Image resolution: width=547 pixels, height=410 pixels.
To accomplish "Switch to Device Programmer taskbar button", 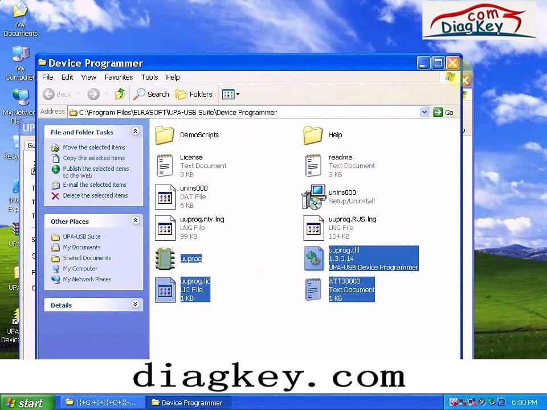I will tap(188, 403).
